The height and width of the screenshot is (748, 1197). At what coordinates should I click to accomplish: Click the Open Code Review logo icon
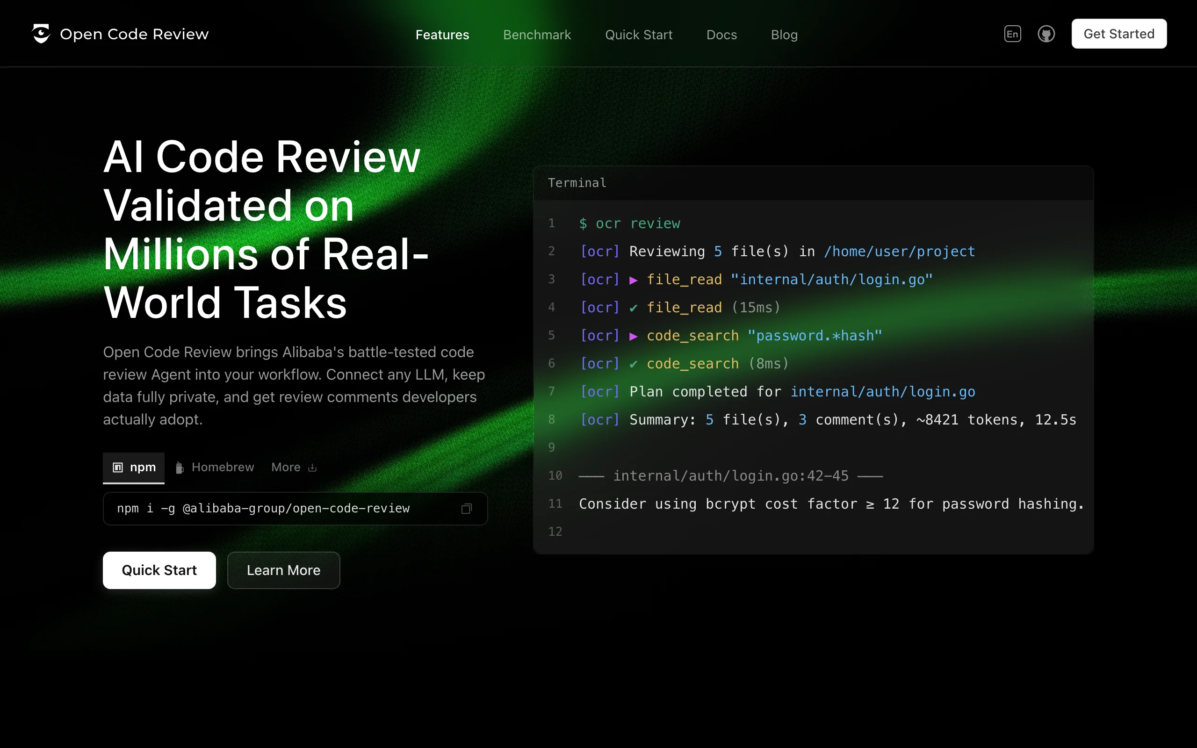click(41, 34)
